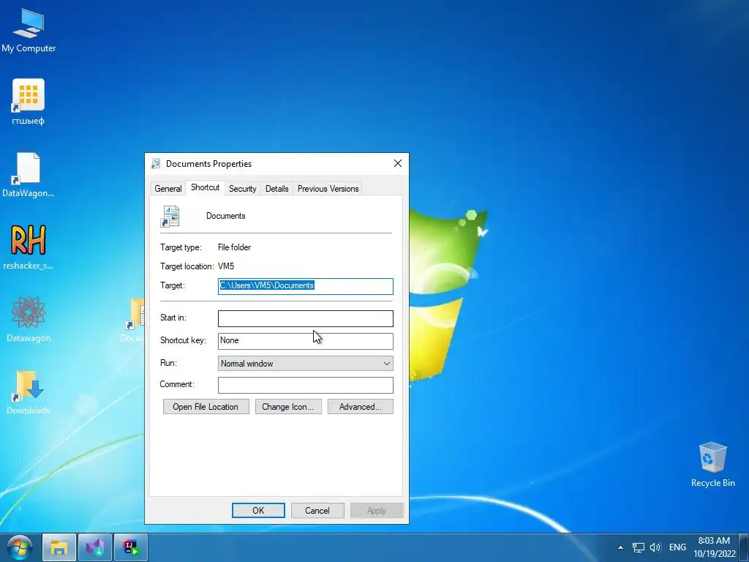The image size is (749, 562).
Task: Open the taskbar clock showing 8:03 AM
Action: [x=714, y=547]
